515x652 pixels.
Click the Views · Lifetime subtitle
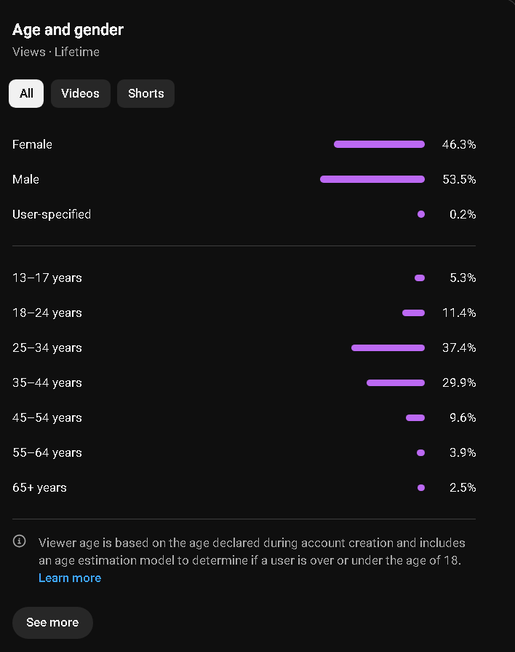pyautogui.click(x=56, y=52)
